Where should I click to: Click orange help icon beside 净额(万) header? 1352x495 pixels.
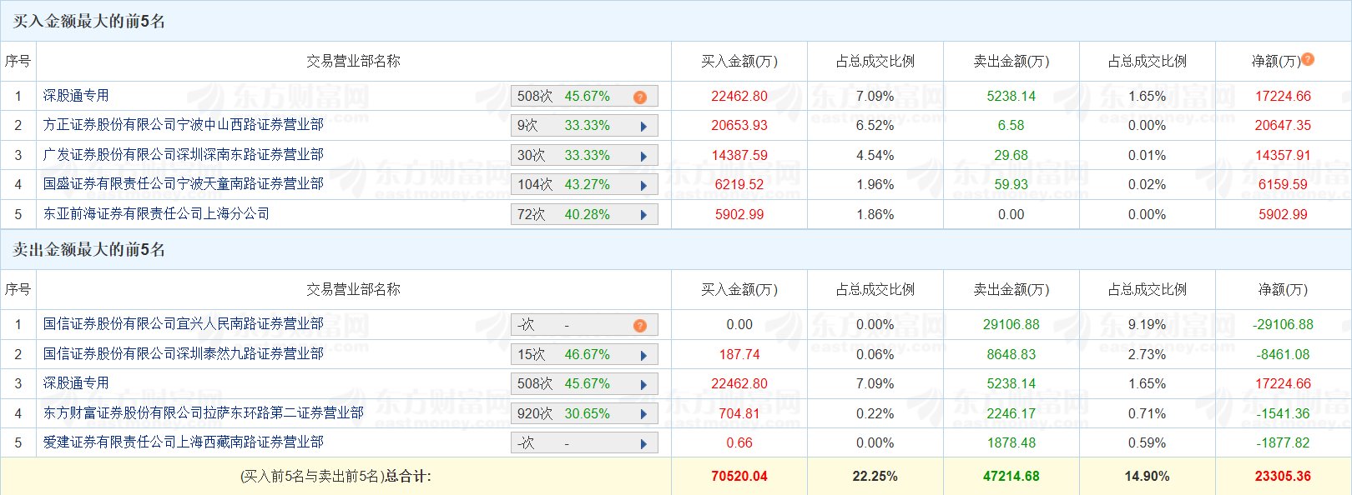(x=1308, y=59)
